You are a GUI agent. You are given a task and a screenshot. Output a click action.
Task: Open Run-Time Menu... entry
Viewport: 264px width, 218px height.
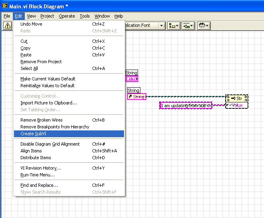click(x=69, y=175)
